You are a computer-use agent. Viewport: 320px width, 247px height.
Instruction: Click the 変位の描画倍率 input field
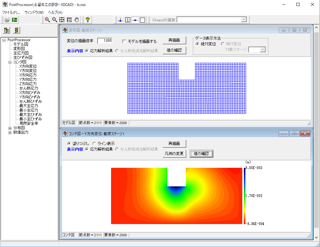[105, 41]
